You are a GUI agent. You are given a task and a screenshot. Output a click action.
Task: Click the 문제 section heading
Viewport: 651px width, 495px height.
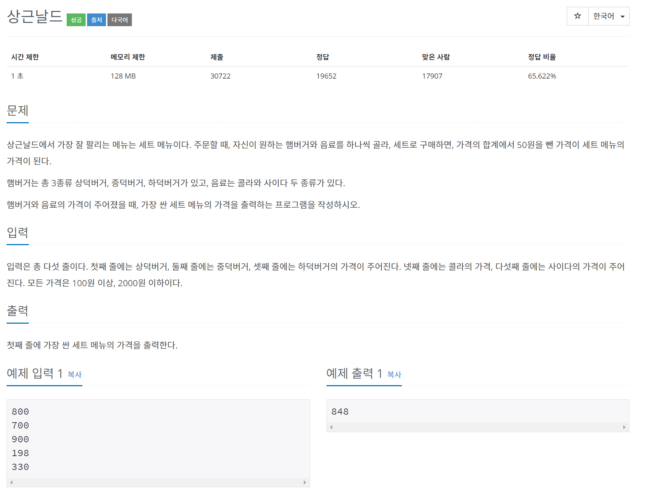tap(17, 110)
